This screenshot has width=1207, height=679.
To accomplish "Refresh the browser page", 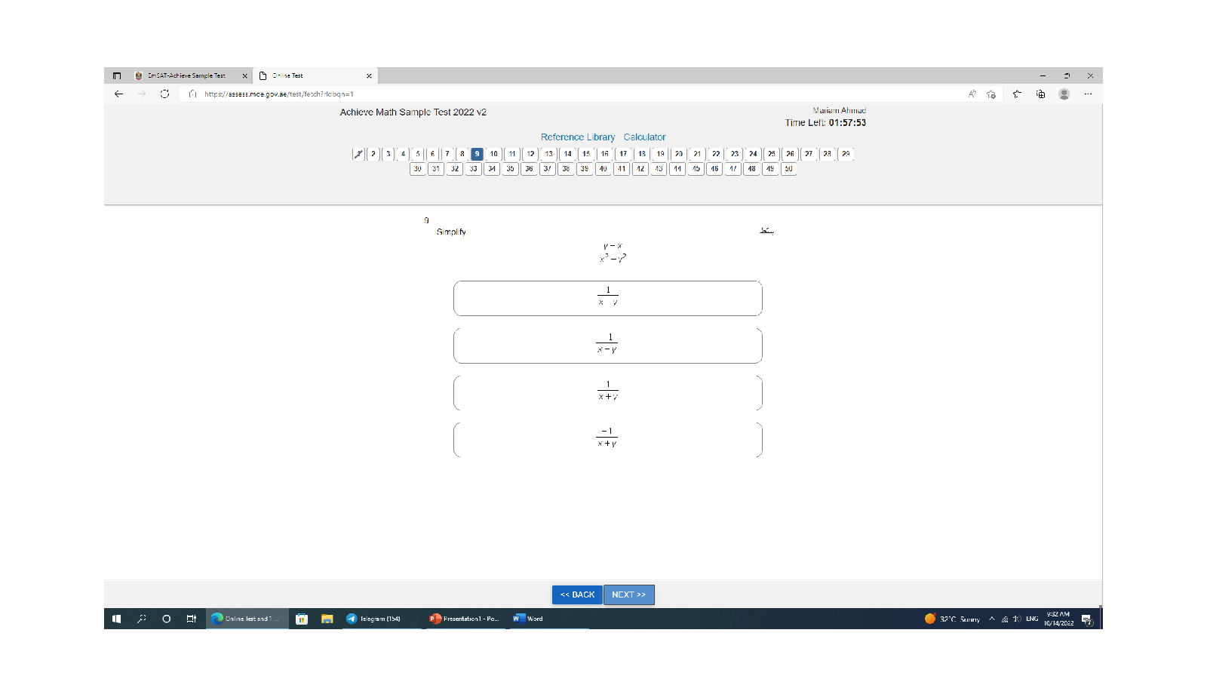I will click(x=164, y=94).
